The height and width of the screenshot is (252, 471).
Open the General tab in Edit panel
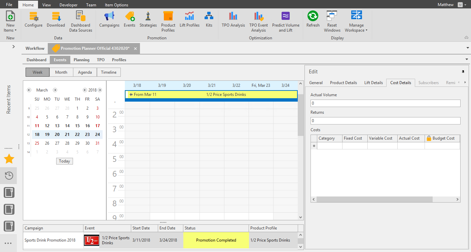pos(316,83)
